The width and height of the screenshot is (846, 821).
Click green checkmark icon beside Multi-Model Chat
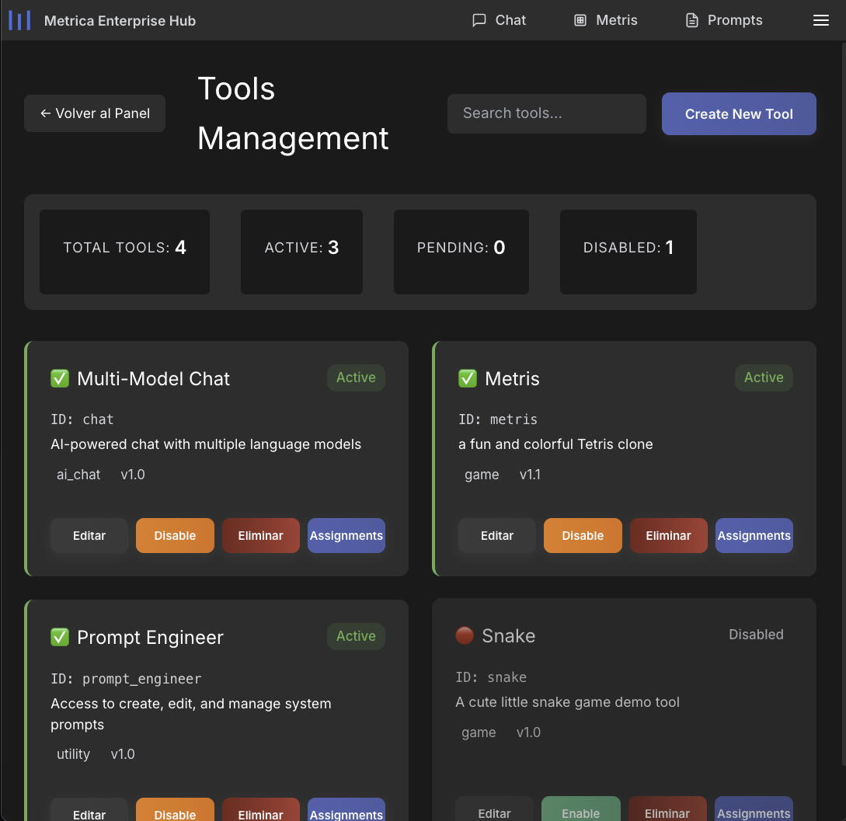point(60,379)
